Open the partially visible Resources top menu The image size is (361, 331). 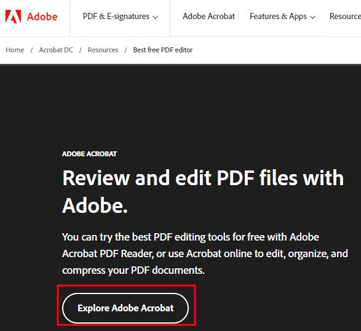pyautogui.click(x=345, y=16)
